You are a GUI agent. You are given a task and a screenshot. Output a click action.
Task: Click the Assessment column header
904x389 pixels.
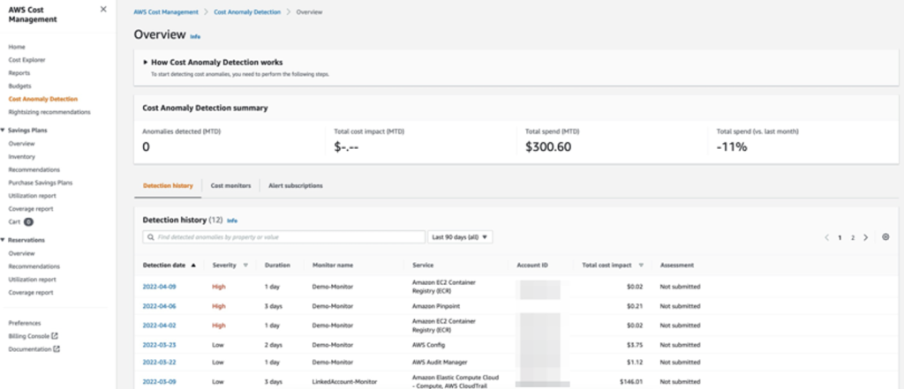point(677,266)
